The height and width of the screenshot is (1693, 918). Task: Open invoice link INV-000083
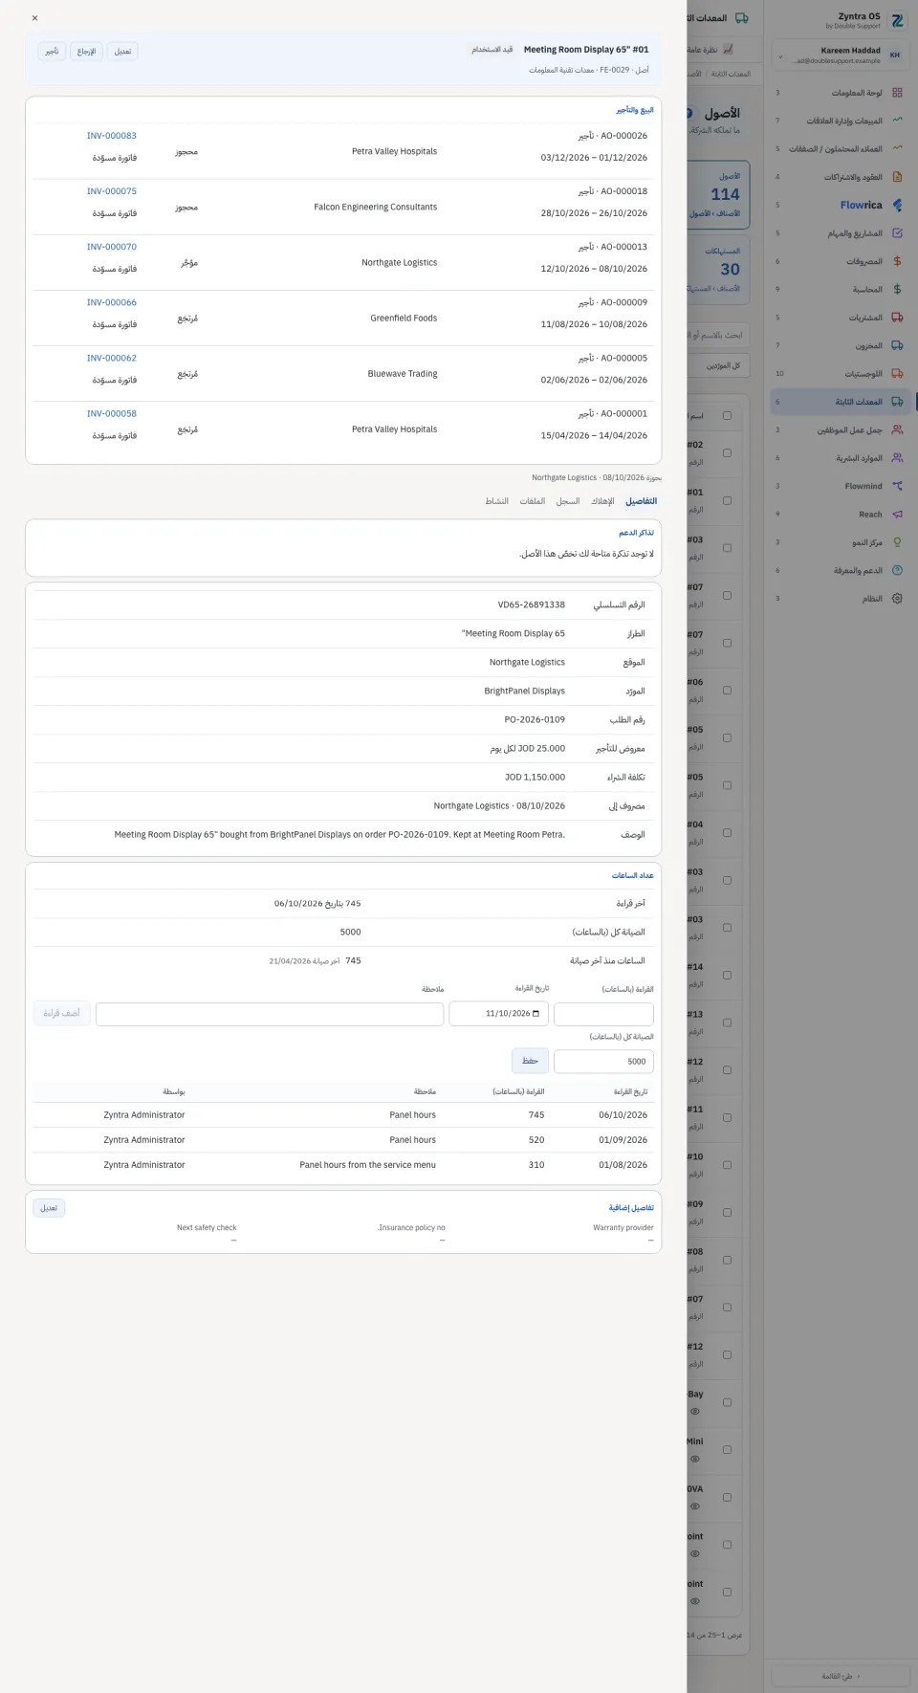pyautogui.click(x=112, y=136)
